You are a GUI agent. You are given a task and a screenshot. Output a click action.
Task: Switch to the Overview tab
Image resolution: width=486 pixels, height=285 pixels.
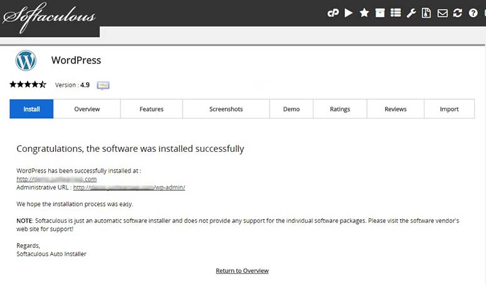(87, 109)
